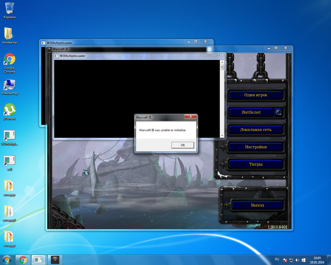Choose the Battle.net button
Viewport: 331px width, 265px height.
click(251, 112)
